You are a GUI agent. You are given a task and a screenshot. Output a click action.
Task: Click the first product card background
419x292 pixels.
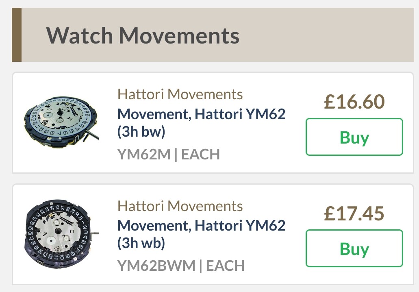pos(213,123)
